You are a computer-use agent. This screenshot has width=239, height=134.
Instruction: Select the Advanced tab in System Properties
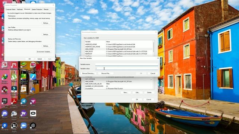(27, 9)
